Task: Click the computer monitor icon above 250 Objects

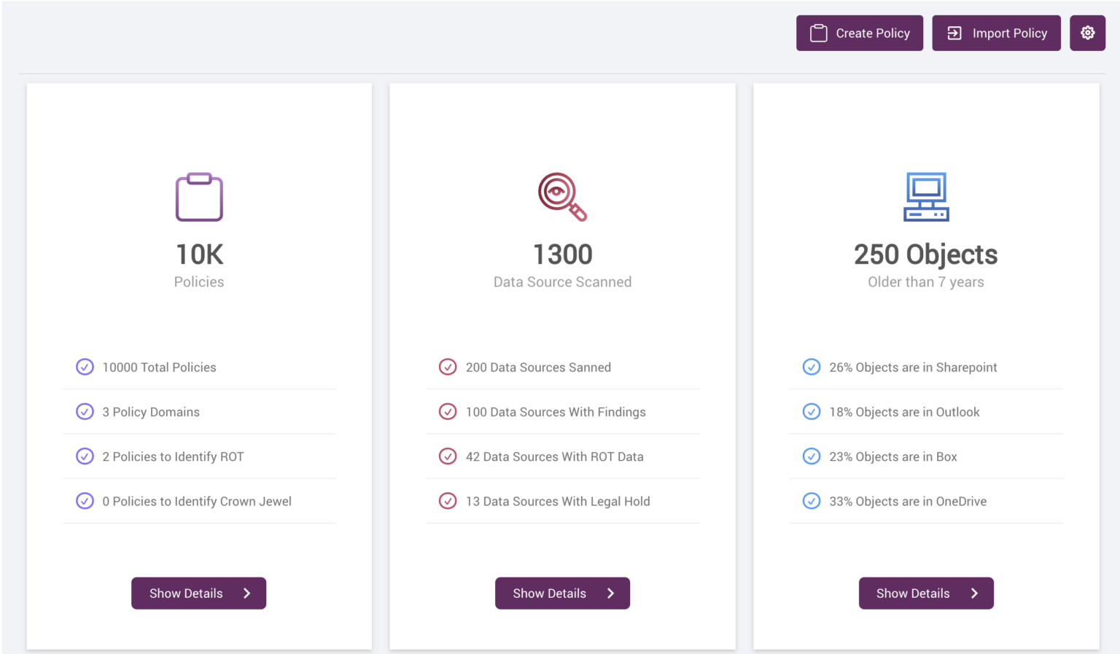Action: (925, 197)
